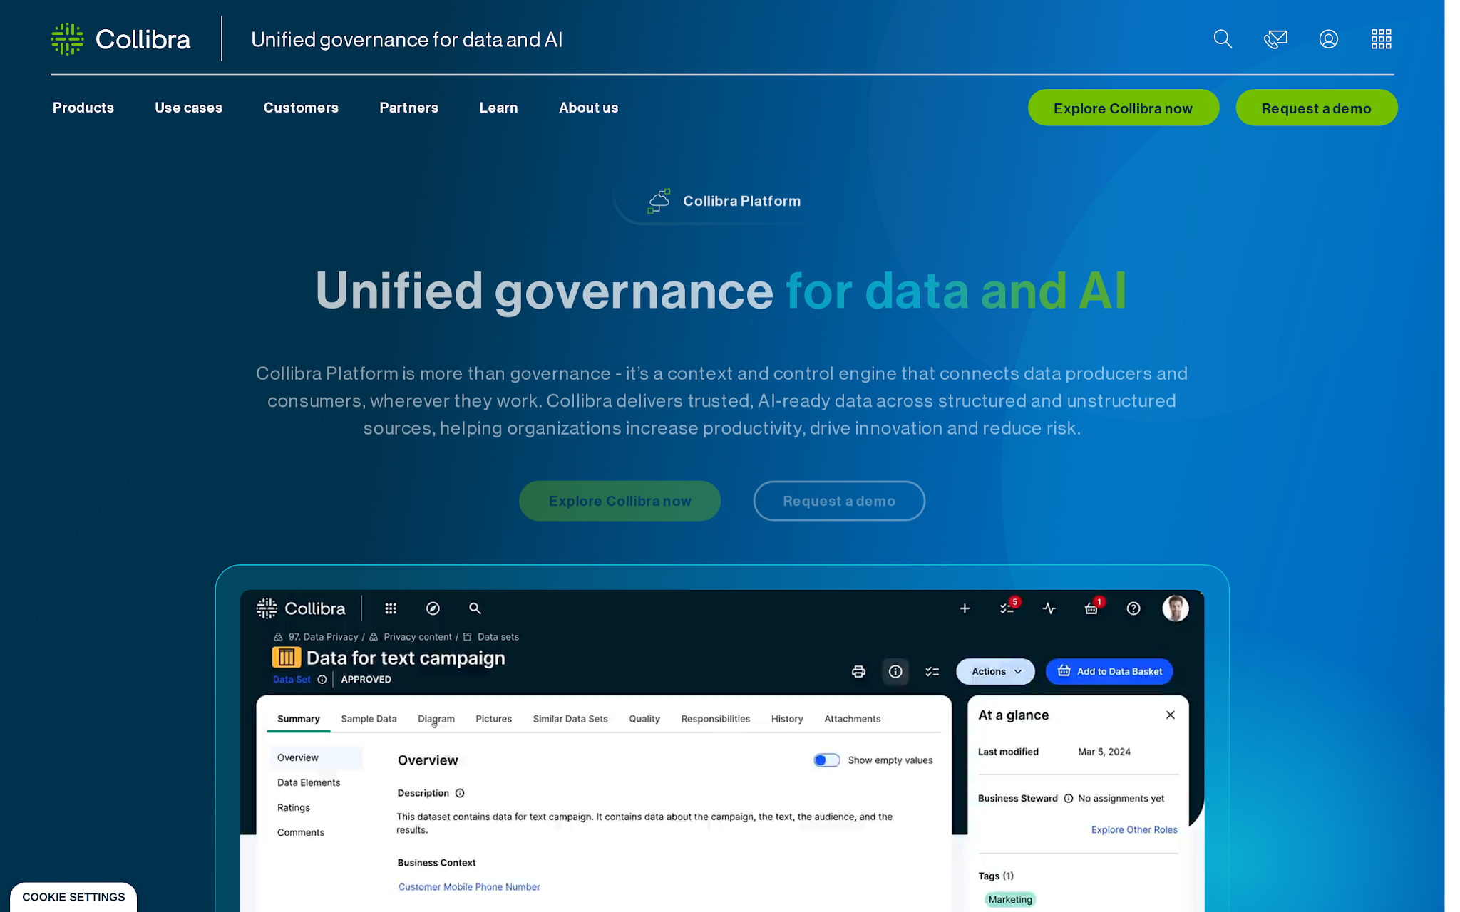Click hero Explore Collibra now button
The height and width of the screenshot is (912, 1460).
[620, 501]
